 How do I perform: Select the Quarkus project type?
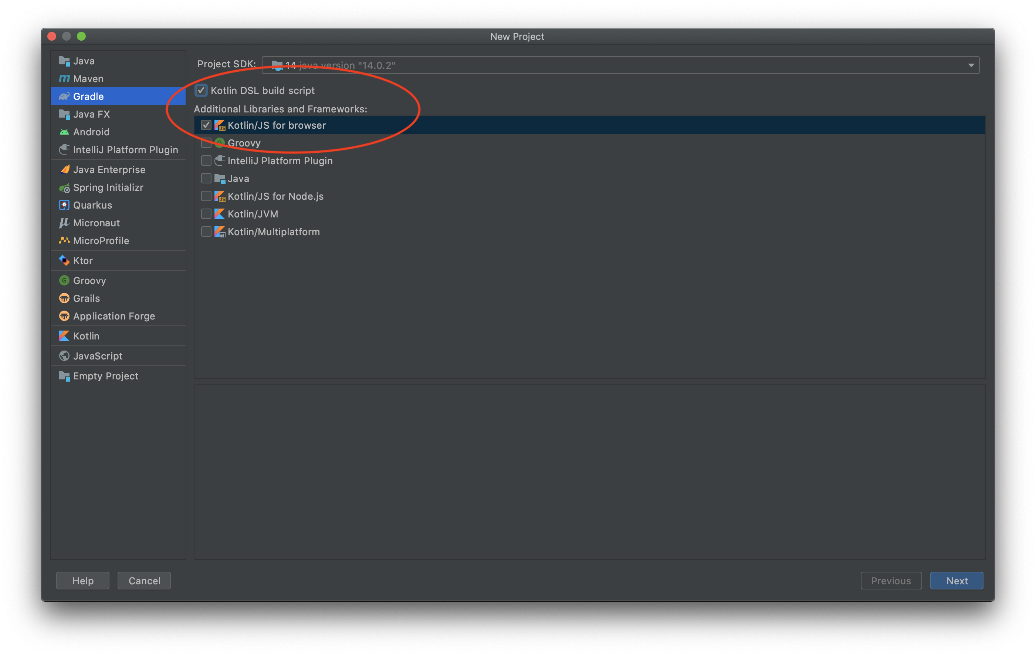[91, 204]
